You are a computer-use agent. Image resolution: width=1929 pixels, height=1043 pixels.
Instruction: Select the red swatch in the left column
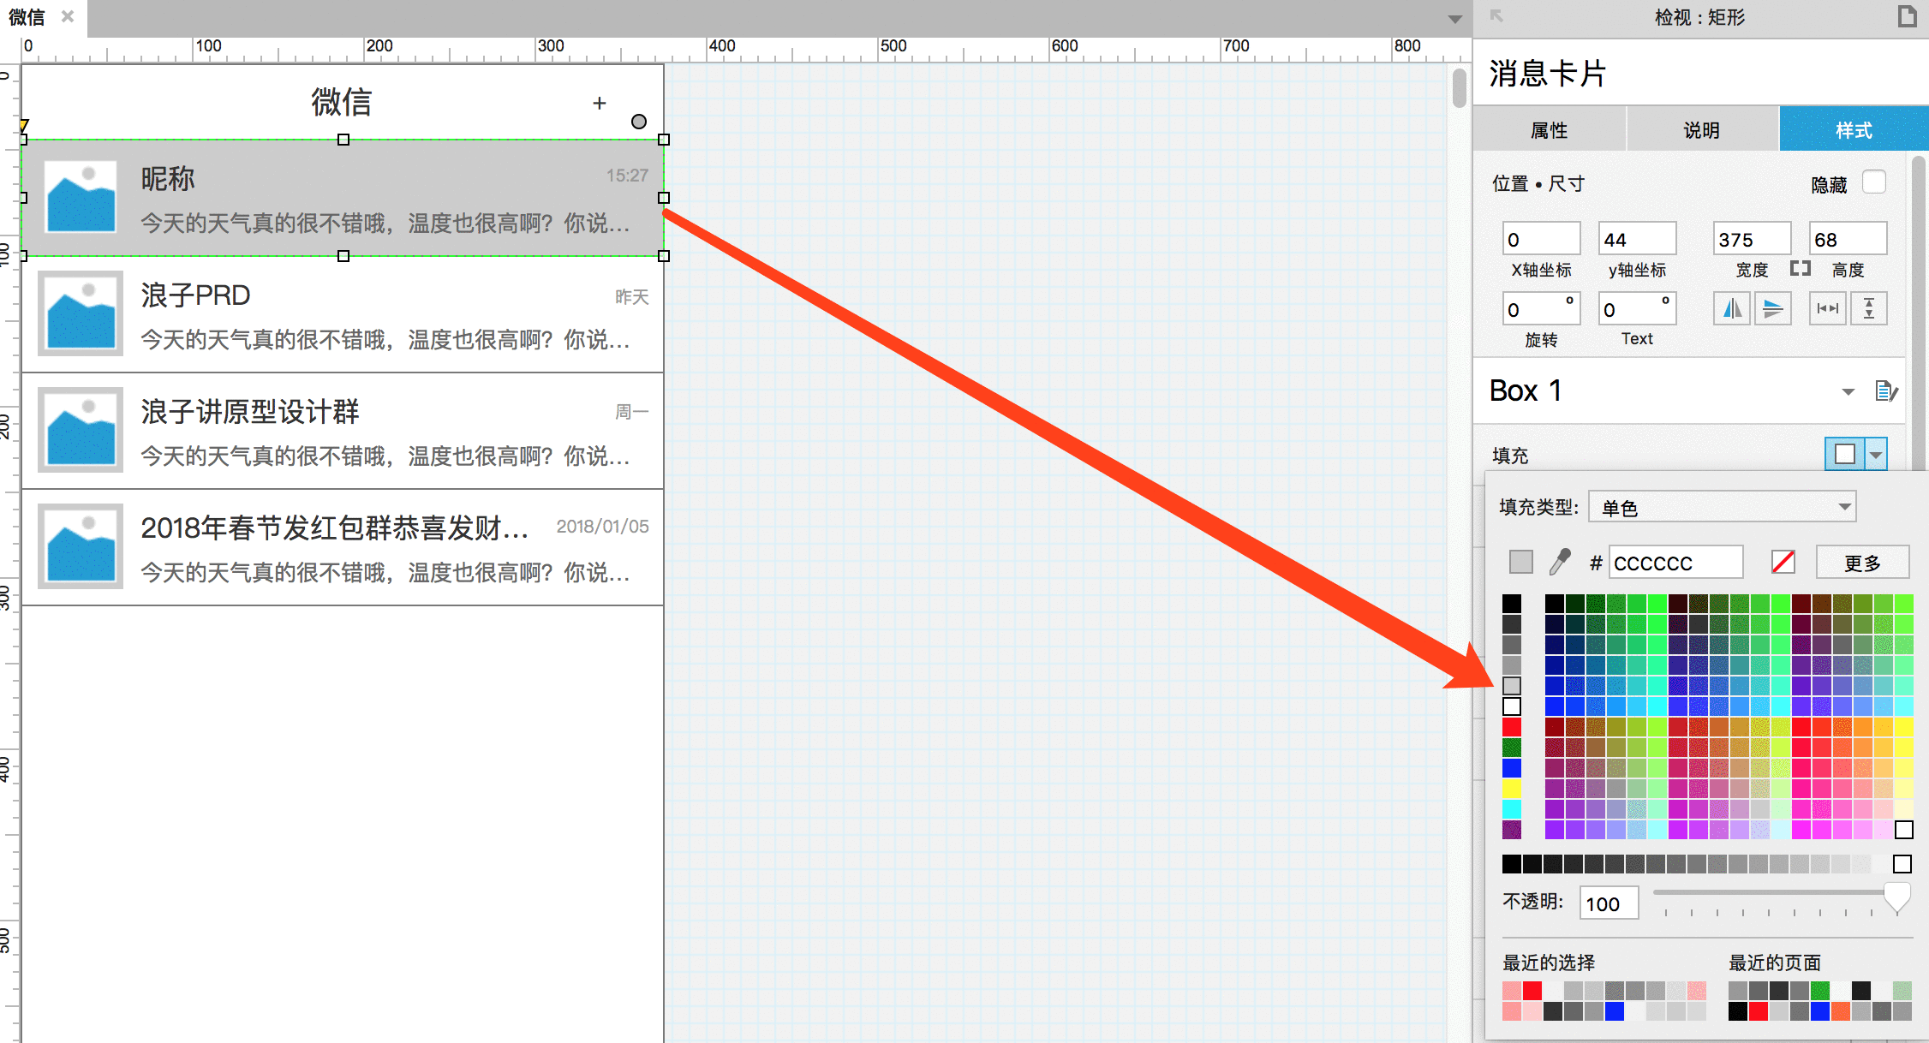click(x=1512, y=727)
